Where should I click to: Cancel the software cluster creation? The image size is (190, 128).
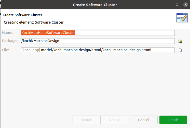tap(144, 120)
